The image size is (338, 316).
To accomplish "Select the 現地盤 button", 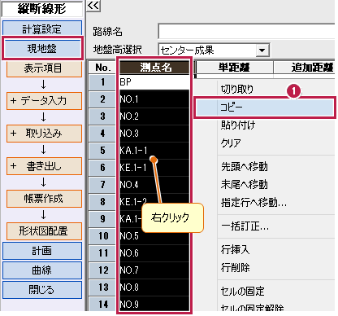I will [42, 49].
